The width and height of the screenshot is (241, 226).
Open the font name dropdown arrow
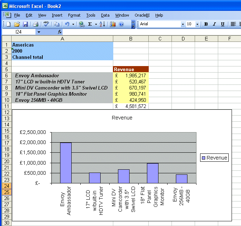183,24
